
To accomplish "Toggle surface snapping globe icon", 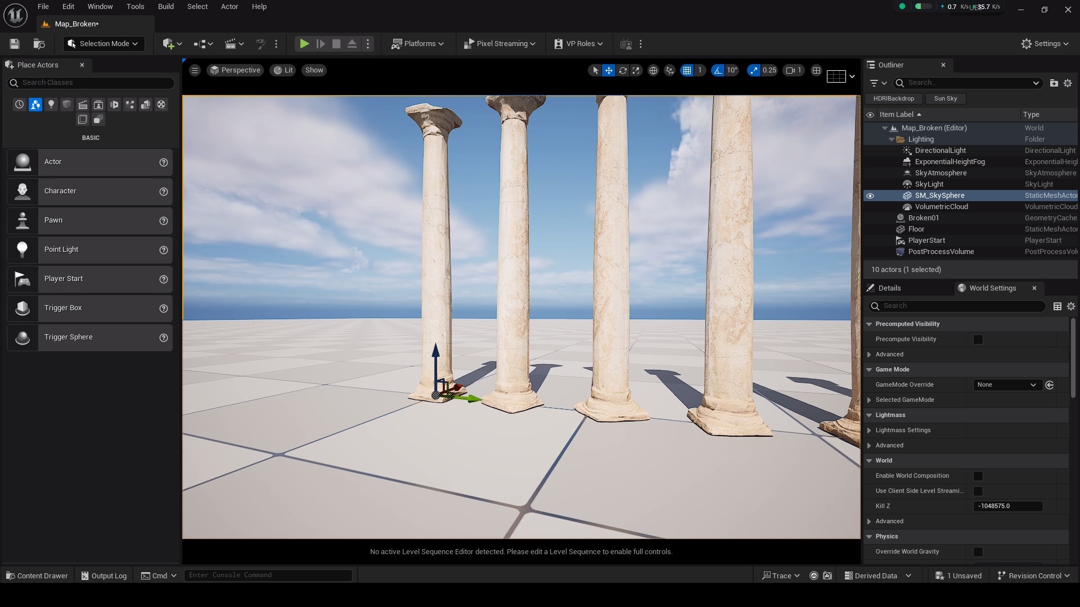I will pos(654,70).
